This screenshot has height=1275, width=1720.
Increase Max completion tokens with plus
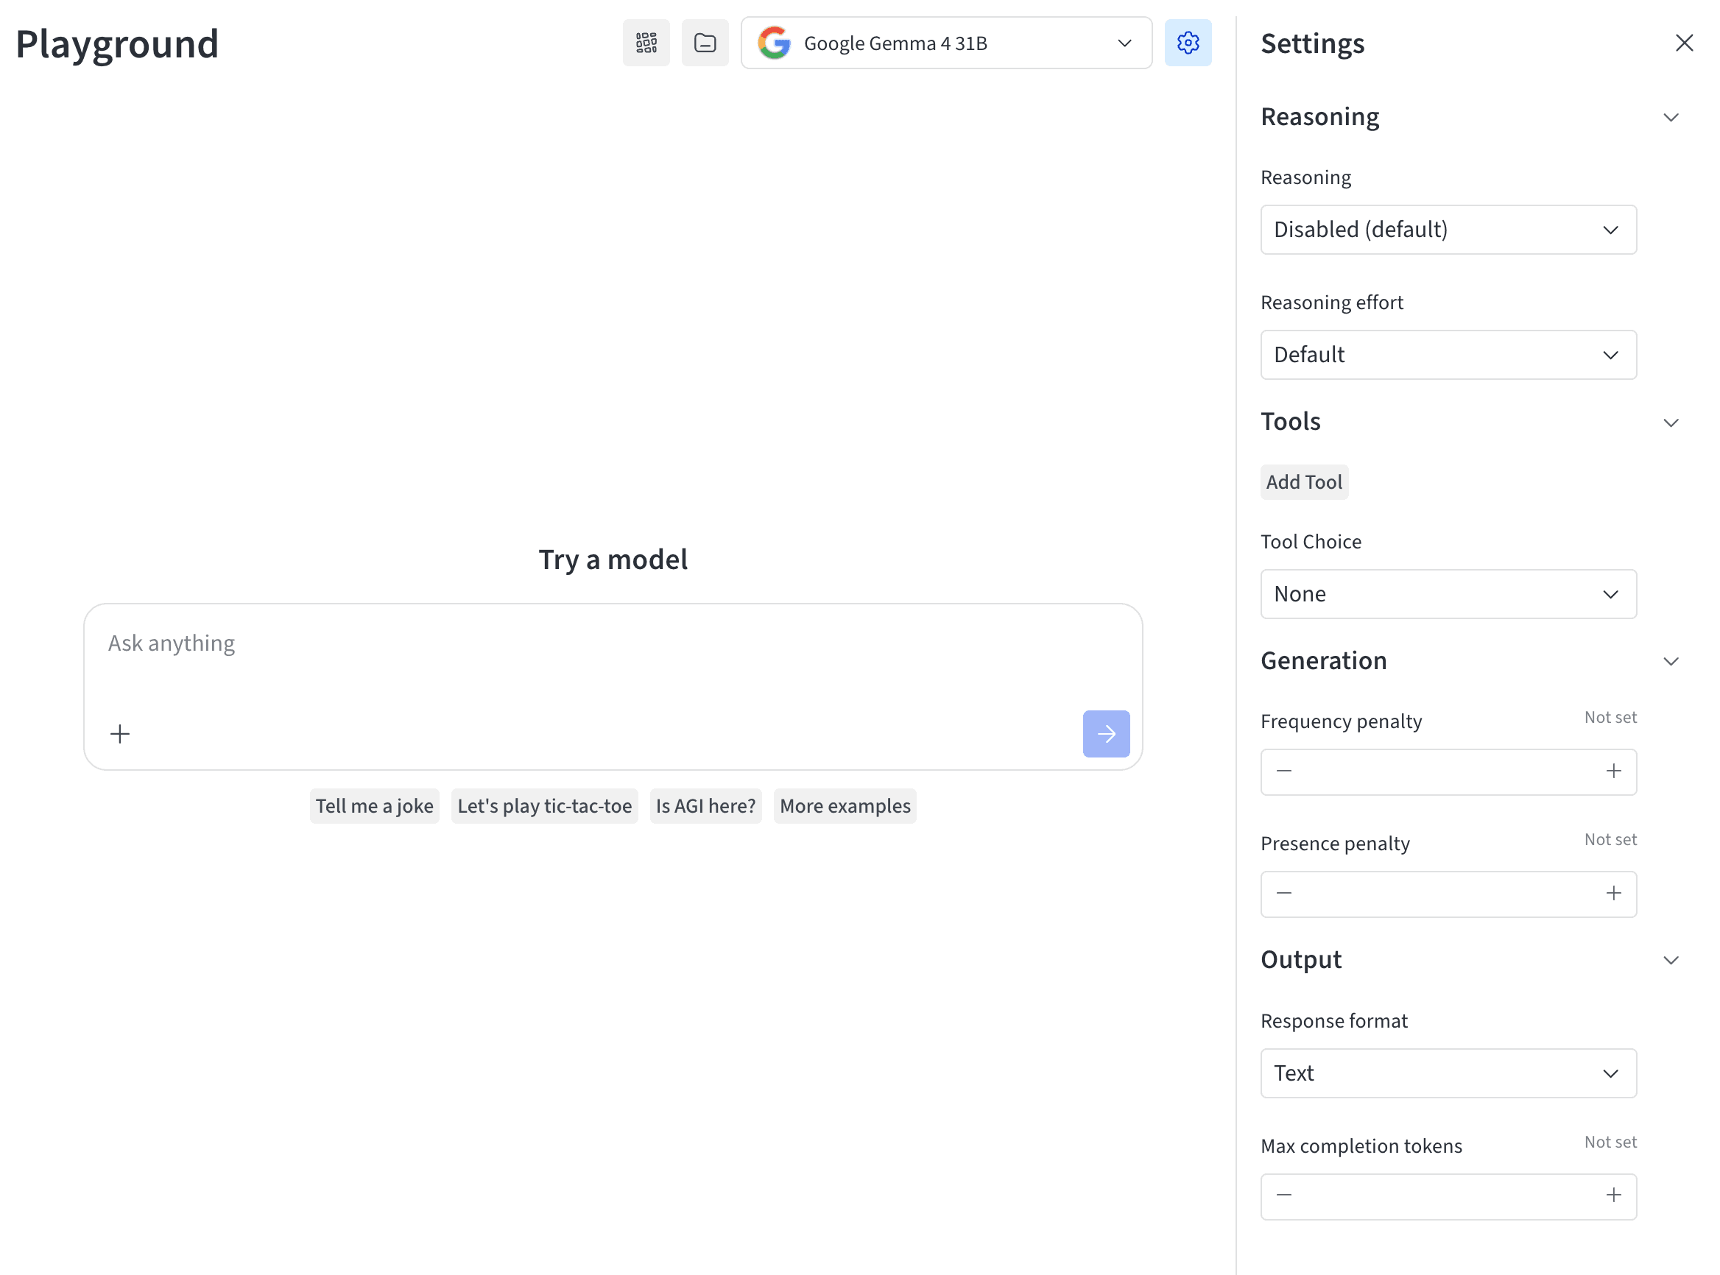1613,1195
